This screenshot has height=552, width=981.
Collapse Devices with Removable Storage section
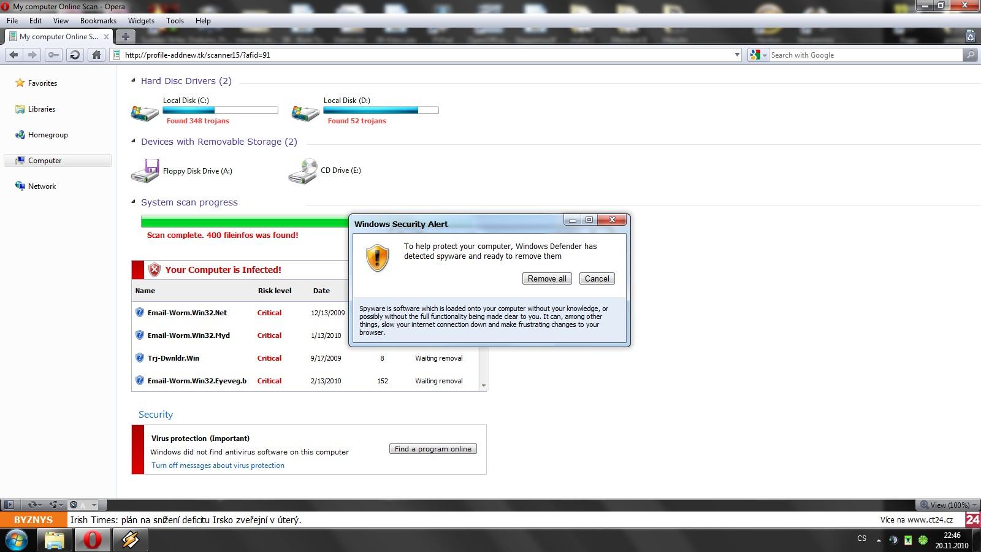tap(133, 141)
